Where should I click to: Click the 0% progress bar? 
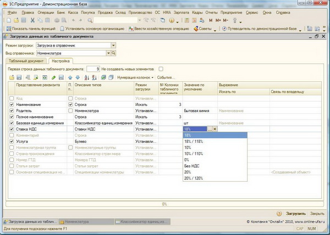click(x=164, y=204)
